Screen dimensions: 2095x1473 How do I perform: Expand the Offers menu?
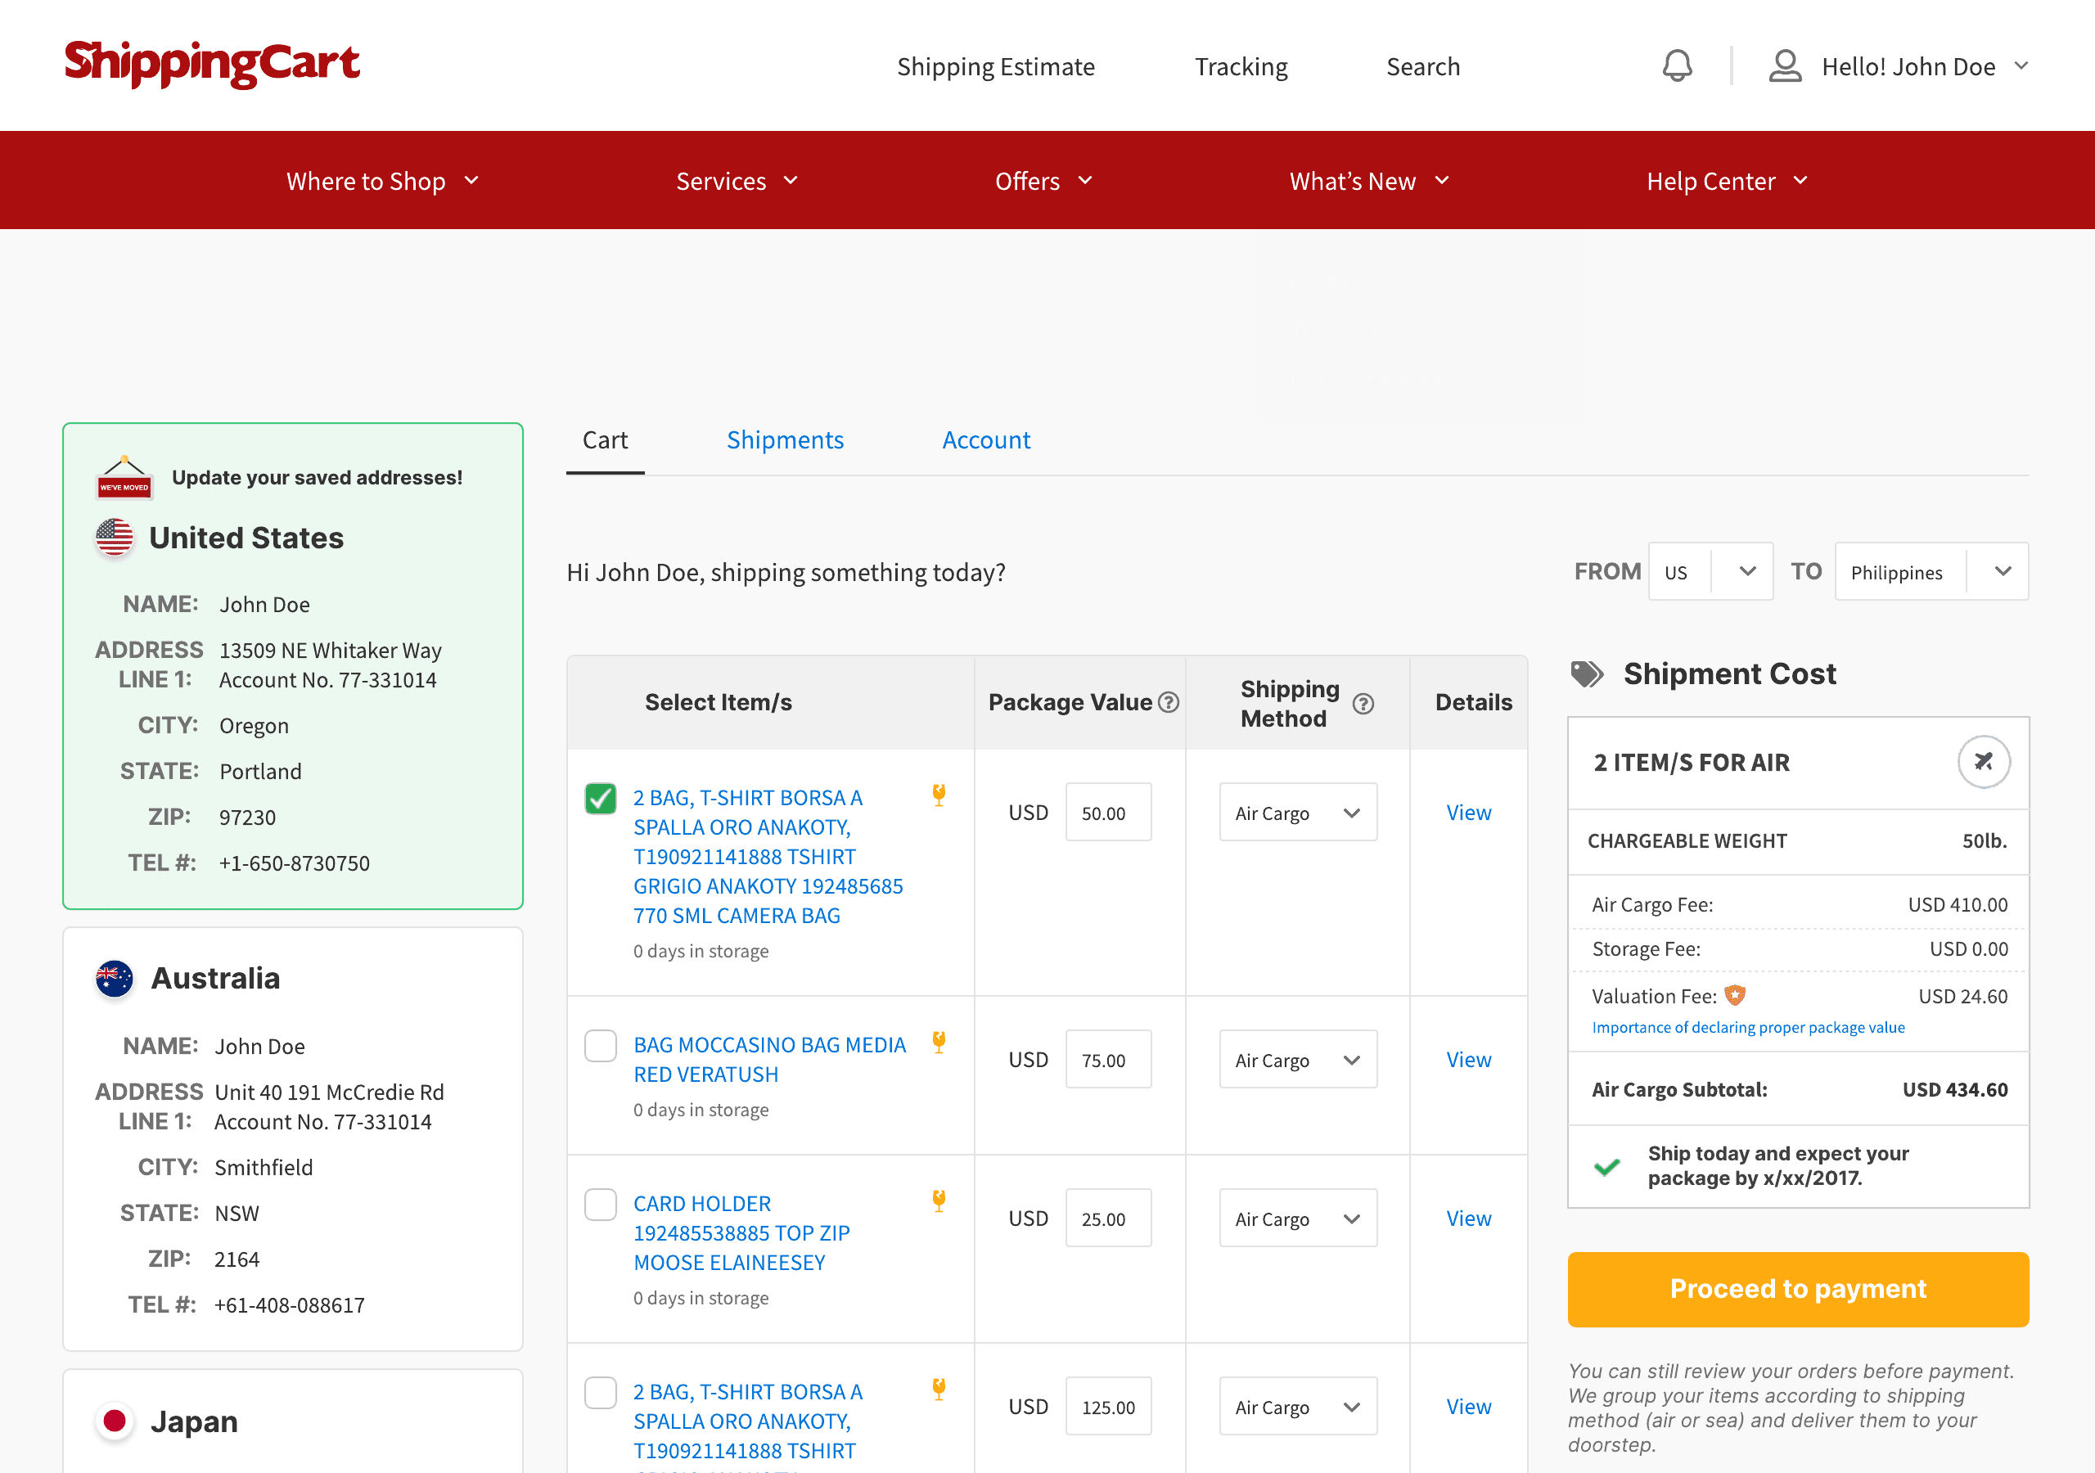point(1044,181)
